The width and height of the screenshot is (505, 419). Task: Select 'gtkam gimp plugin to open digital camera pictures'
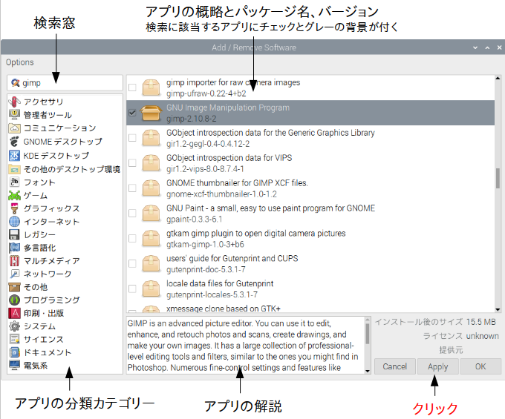(310, 238)
